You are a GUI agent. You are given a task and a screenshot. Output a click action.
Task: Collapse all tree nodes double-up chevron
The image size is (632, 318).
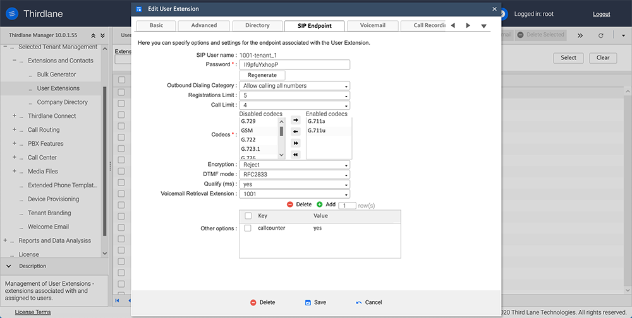tap(94, 35)
